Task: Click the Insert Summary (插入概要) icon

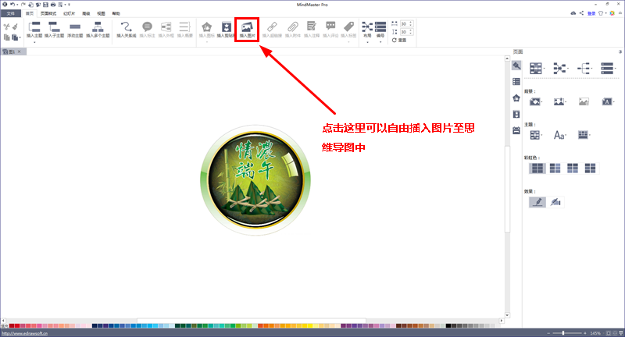Action: point(184,27)
